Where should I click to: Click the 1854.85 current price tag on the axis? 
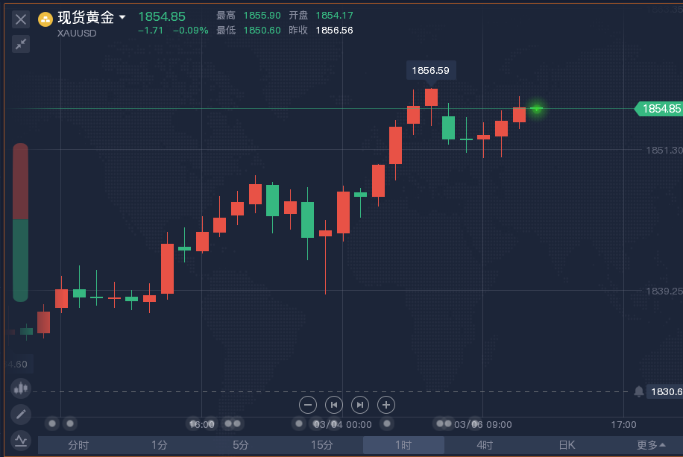click(660, 109)
